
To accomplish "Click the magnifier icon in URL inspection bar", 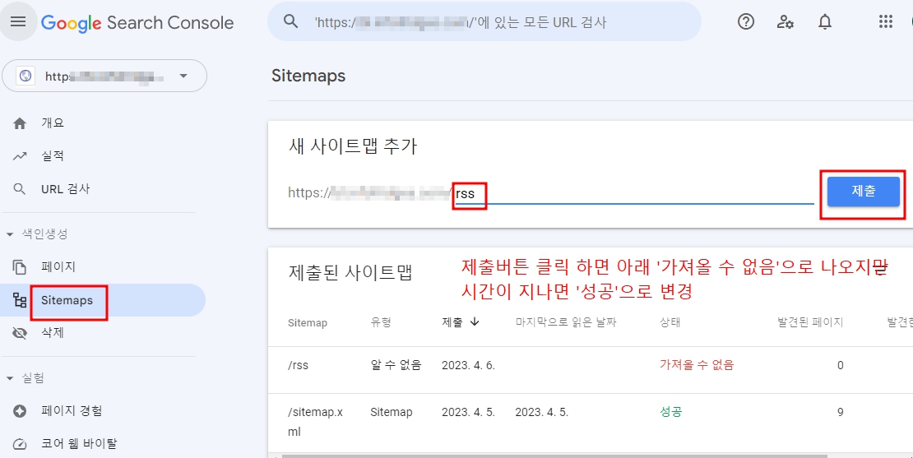I will pyautogui.click(x=290, y=21).
